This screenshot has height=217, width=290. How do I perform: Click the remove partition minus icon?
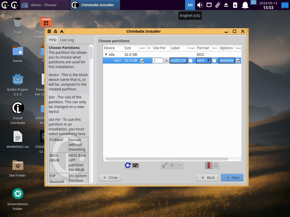tap(180, 165)
